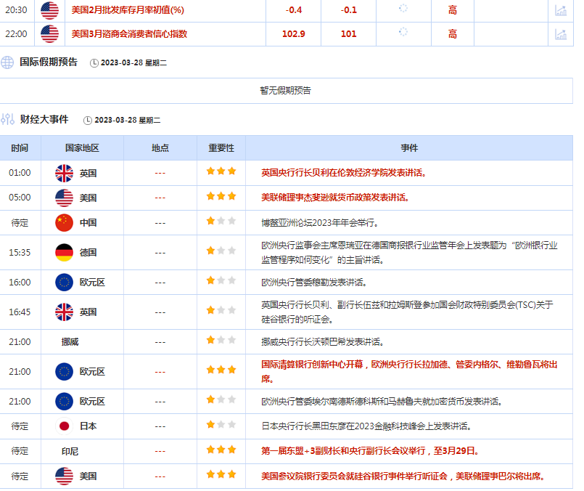This screenshot has width=584, height=491.
Task: Click the globe icon beside 国际假期预告
Action: (8, 62)
